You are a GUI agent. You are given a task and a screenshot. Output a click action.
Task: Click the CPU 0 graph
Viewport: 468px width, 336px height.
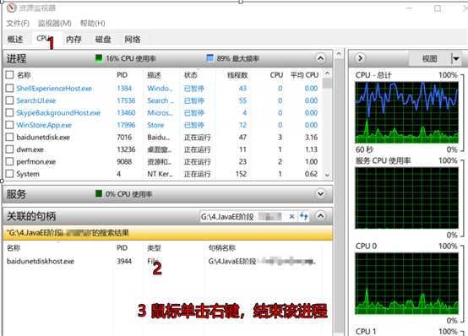(406, 283)
